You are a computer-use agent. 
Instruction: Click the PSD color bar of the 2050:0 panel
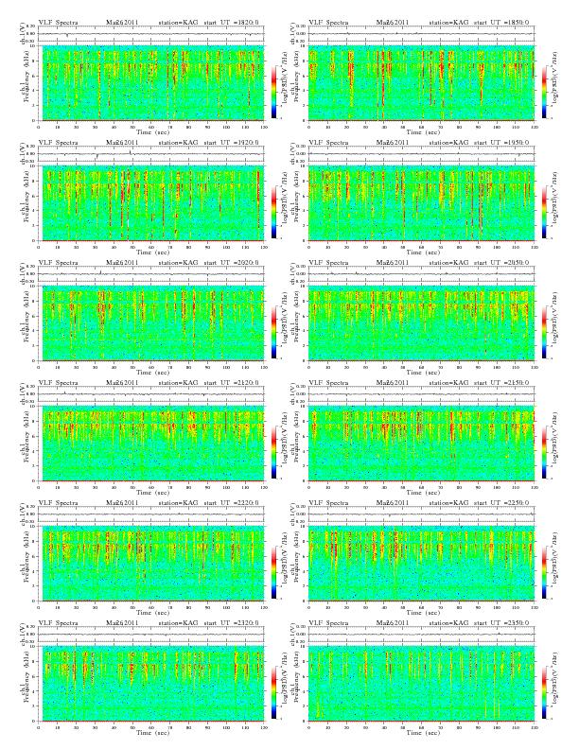(545, 332)
